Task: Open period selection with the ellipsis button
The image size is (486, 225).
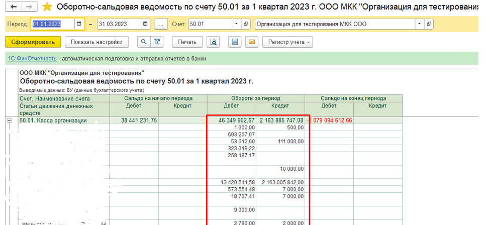Action: 161,24
